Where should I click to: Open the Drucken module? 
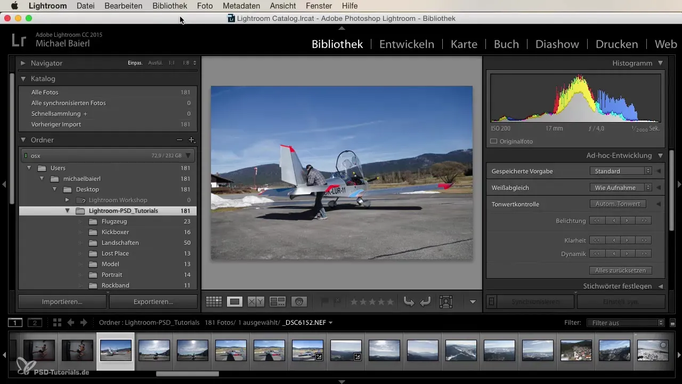pyautogui.click(x=617, y=44)
